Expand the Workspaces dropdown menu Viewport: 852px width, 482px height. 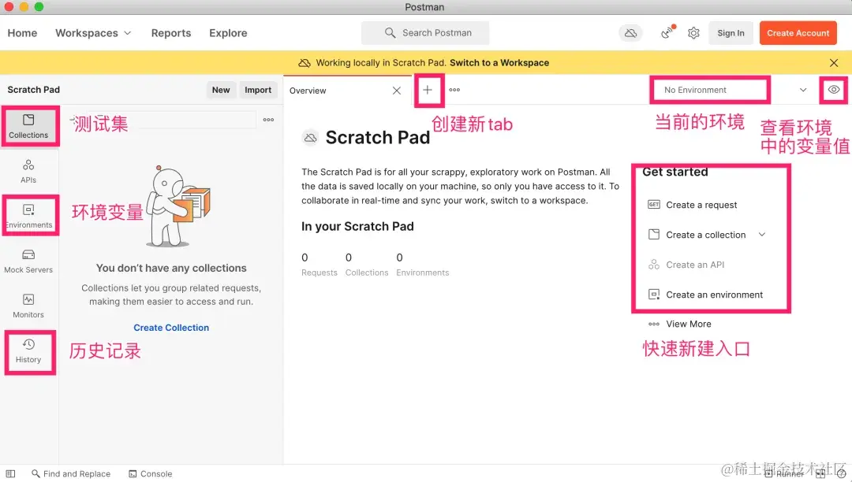tap(93, 33)
